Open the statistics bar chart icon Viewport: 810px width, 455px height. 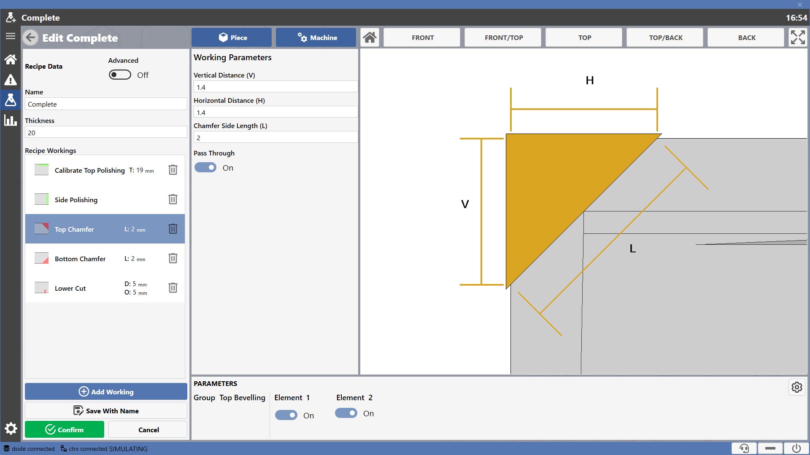click(x=11, y=120)
